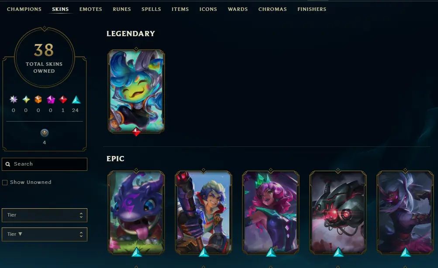This screenshot has height=268, width=438.
Task: Open the first Tier dropdown
Action: click(x=45, y=215)
